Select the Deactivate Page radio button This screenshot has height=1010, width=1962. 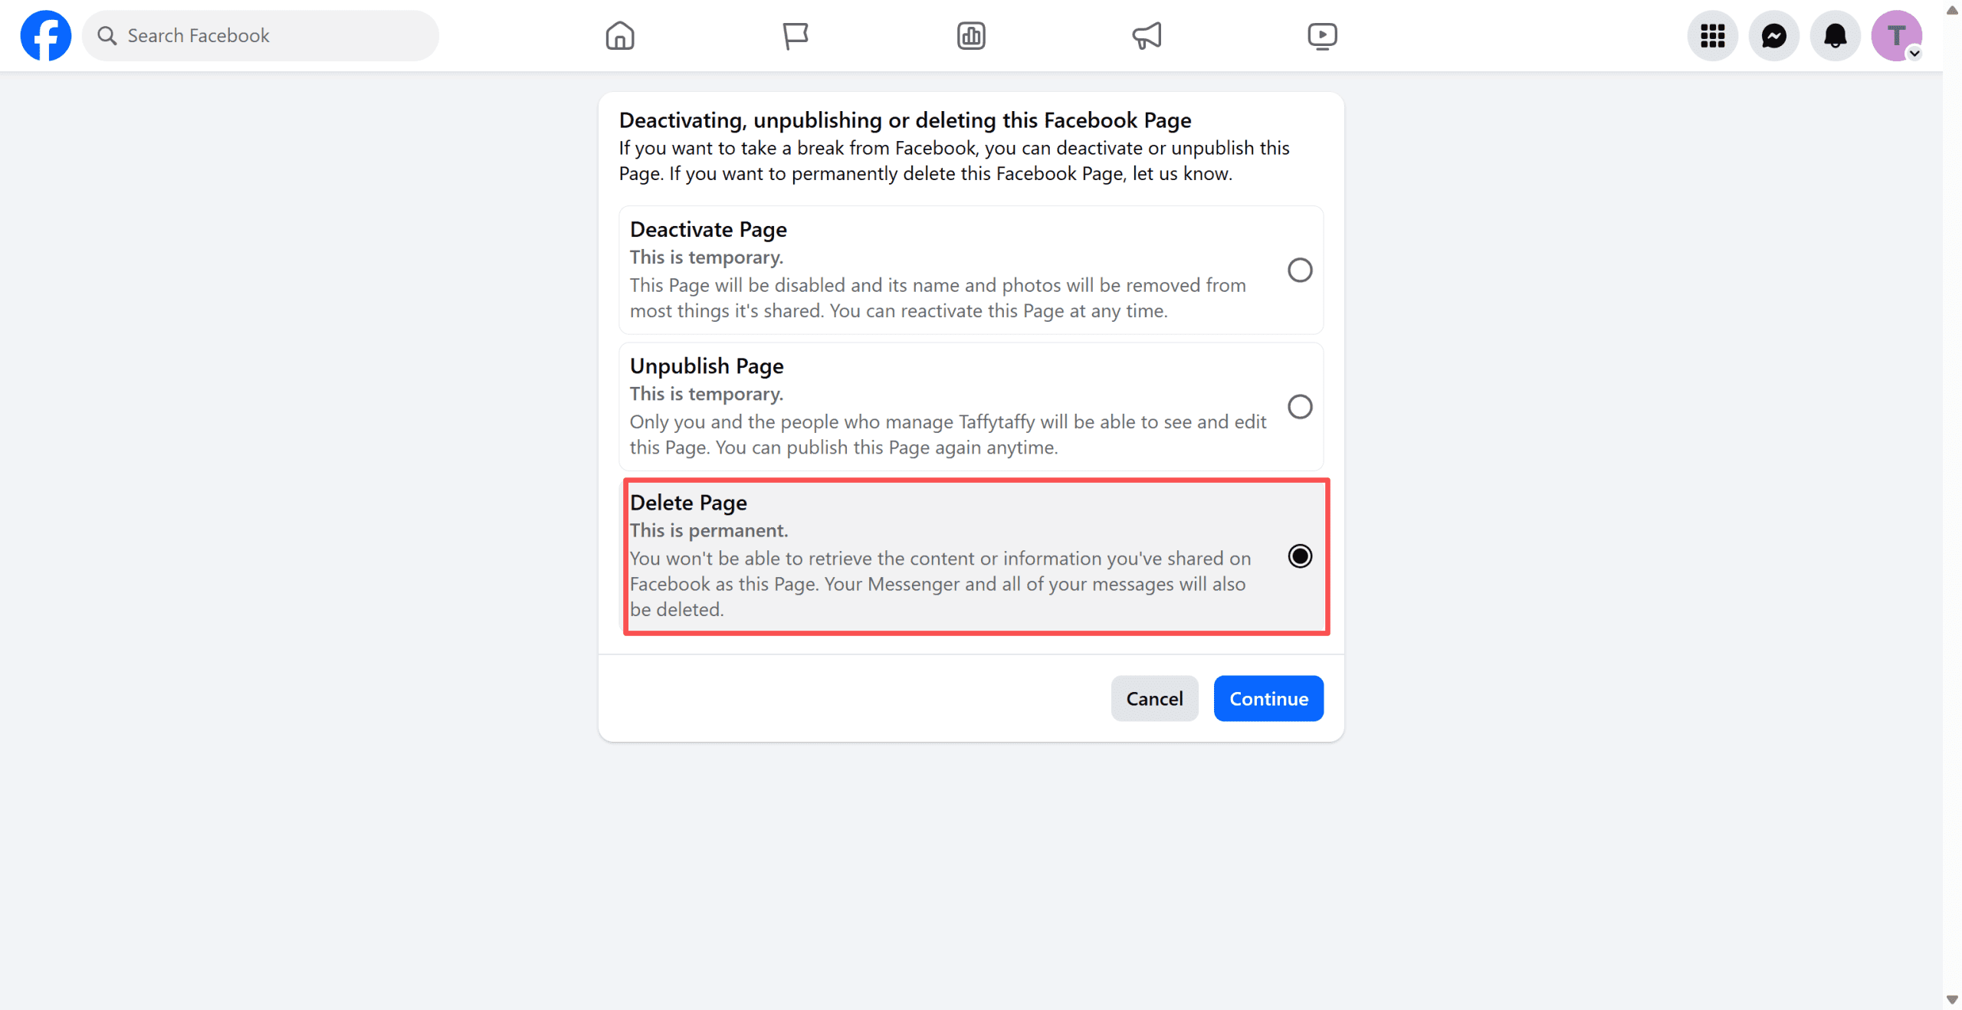click(1300, 270)
